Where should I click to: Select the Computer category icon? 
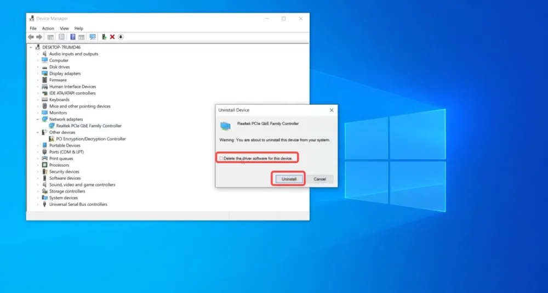44,60
